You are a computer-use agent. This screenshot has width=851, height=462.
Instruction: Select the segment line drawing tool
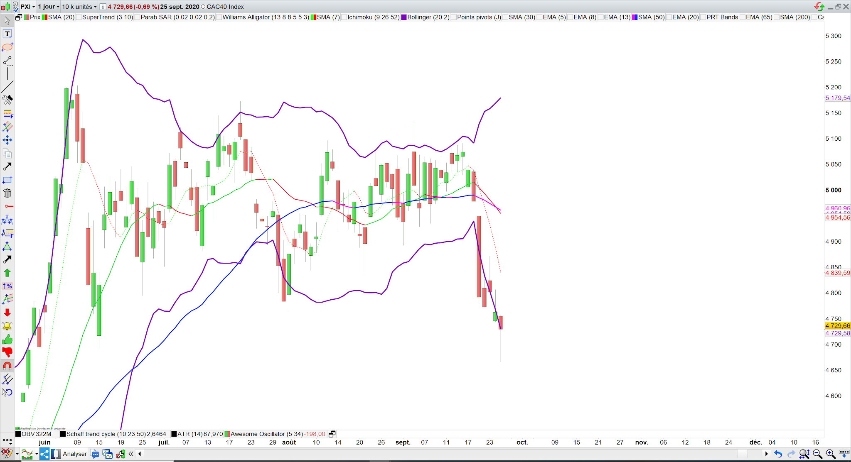coord(7,61)
